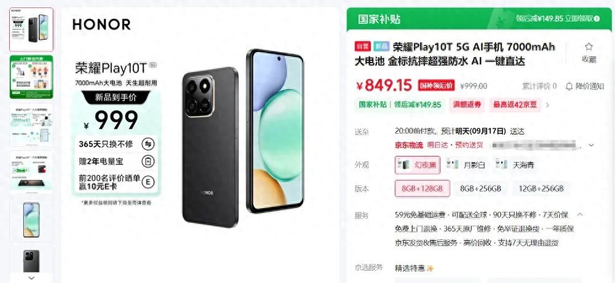Expand the delivery address dropdown
Screen dimensions: 615x283
pyautogui.click(x=591, y=145)
